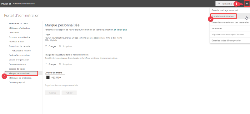Go to Métriques d'utilisation
Viewport: 250px width, 114px height.
19,28
